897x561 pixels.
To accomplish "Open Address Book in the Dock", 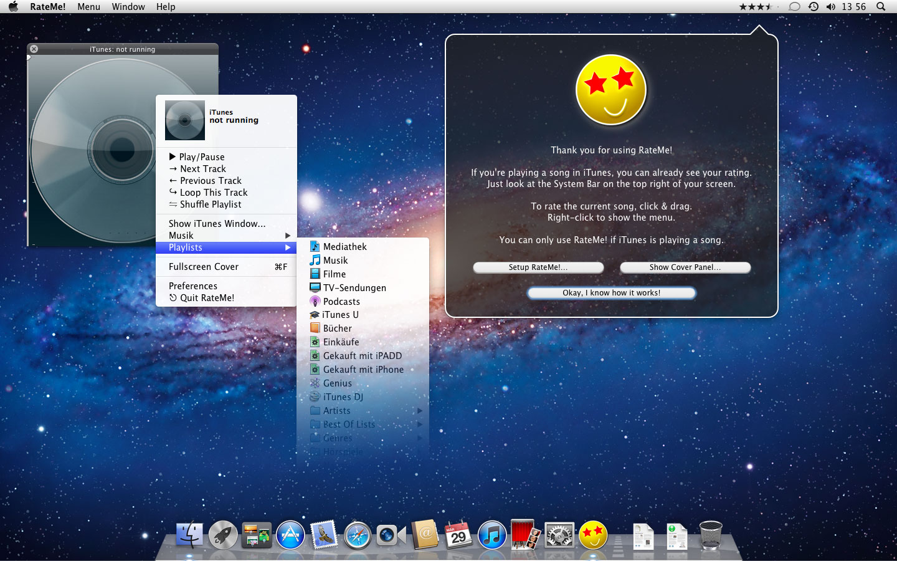I will 425,535.
